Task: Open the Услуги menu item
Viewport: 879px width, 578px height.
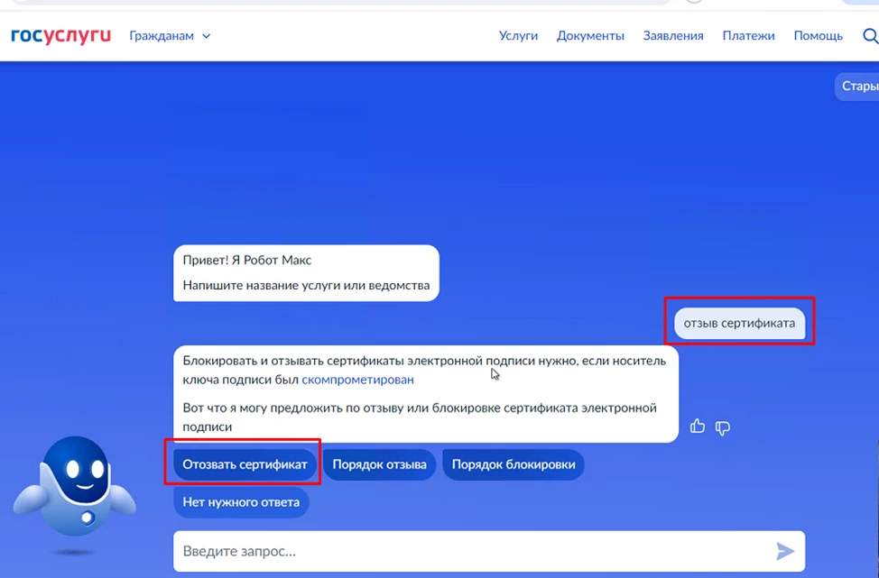Action: (518, 36)
